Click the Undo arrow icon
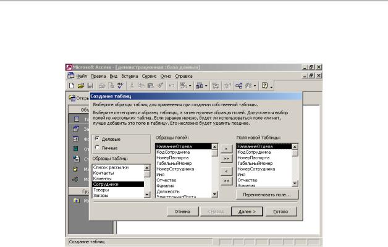The width and height of the screenshot is (388, 247). [172, 86]
